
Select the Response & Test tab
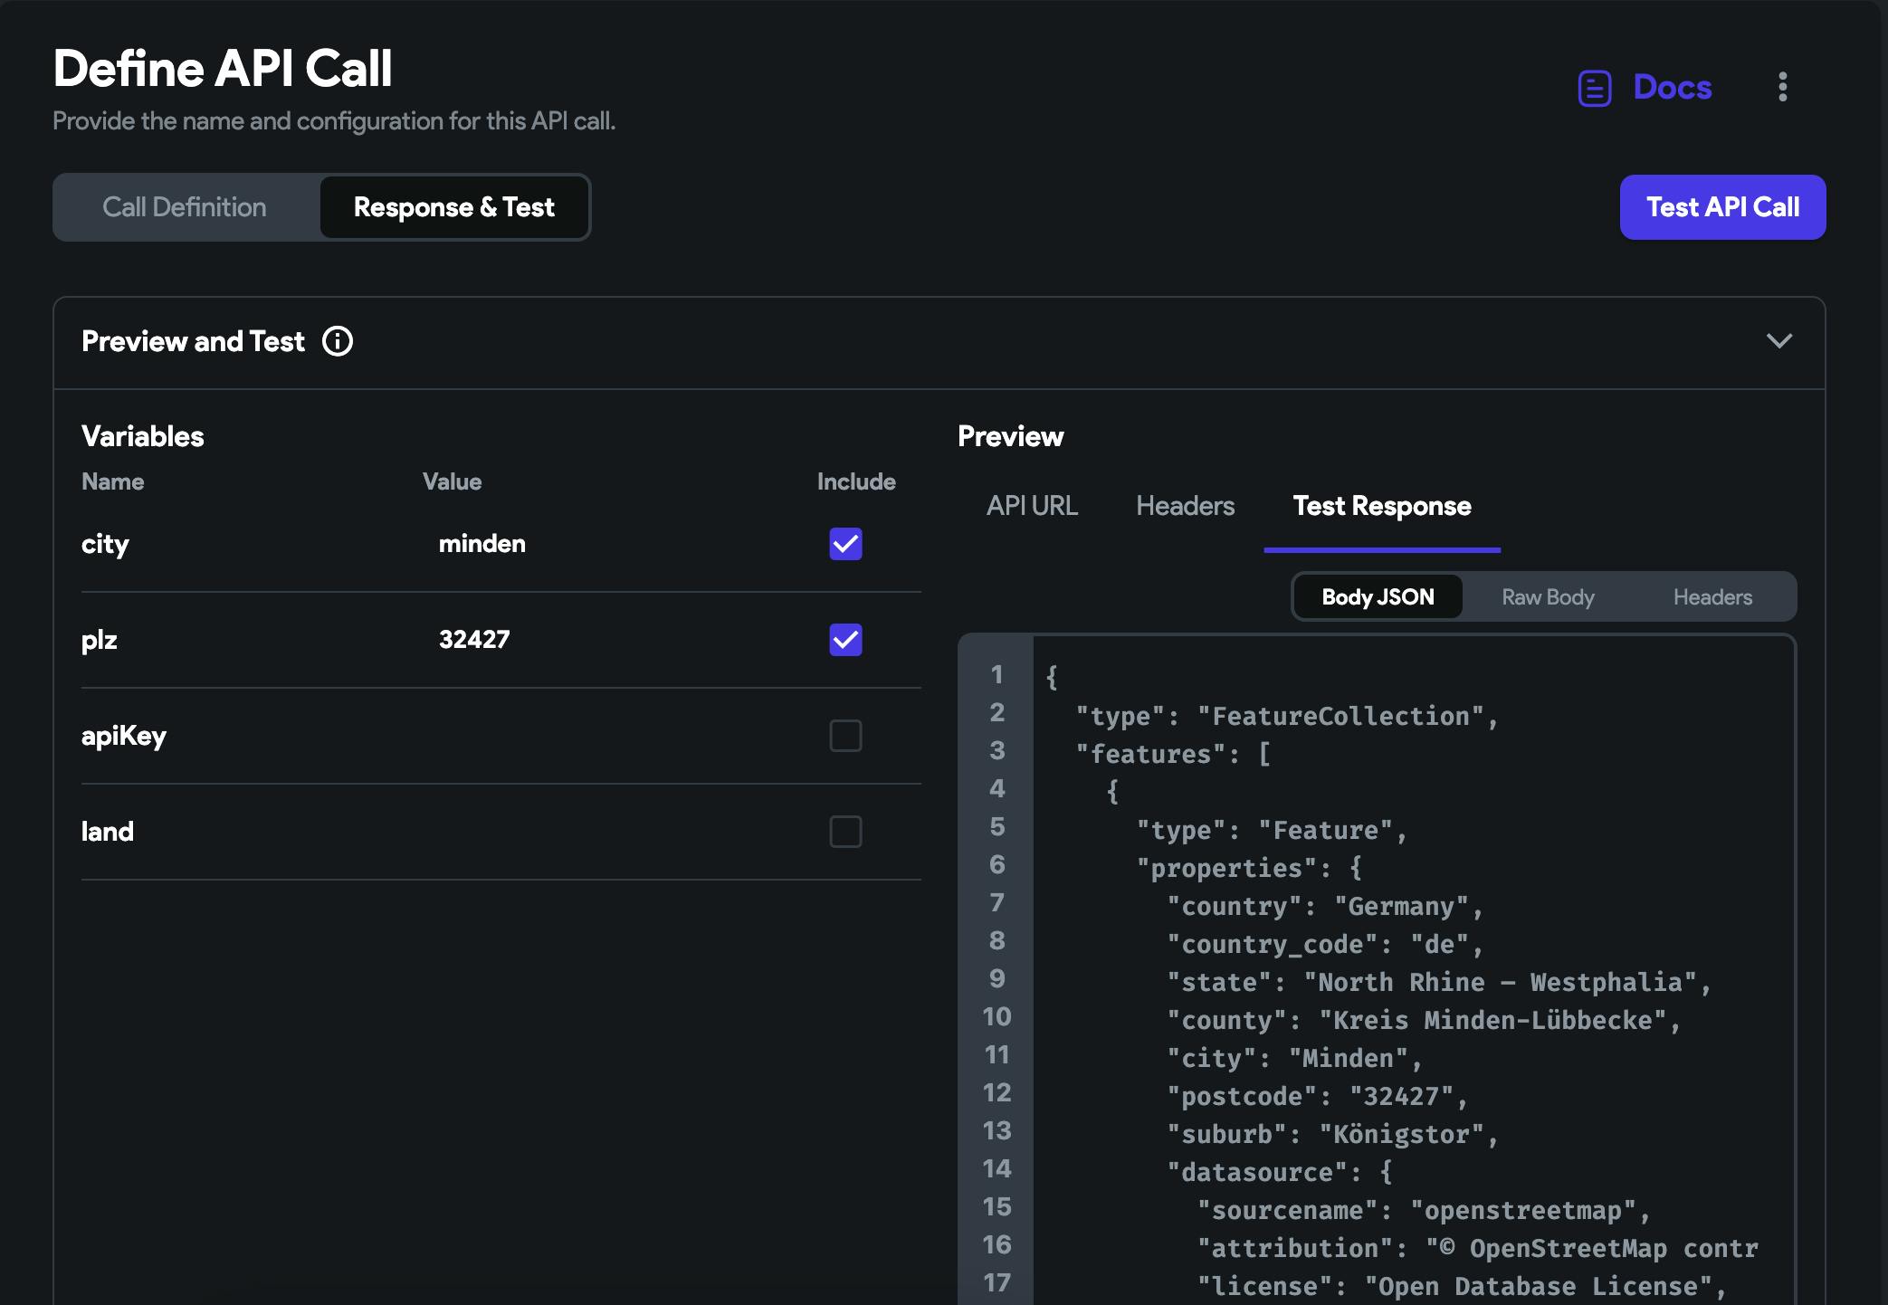pyautogui.click(x=453, y=207)
